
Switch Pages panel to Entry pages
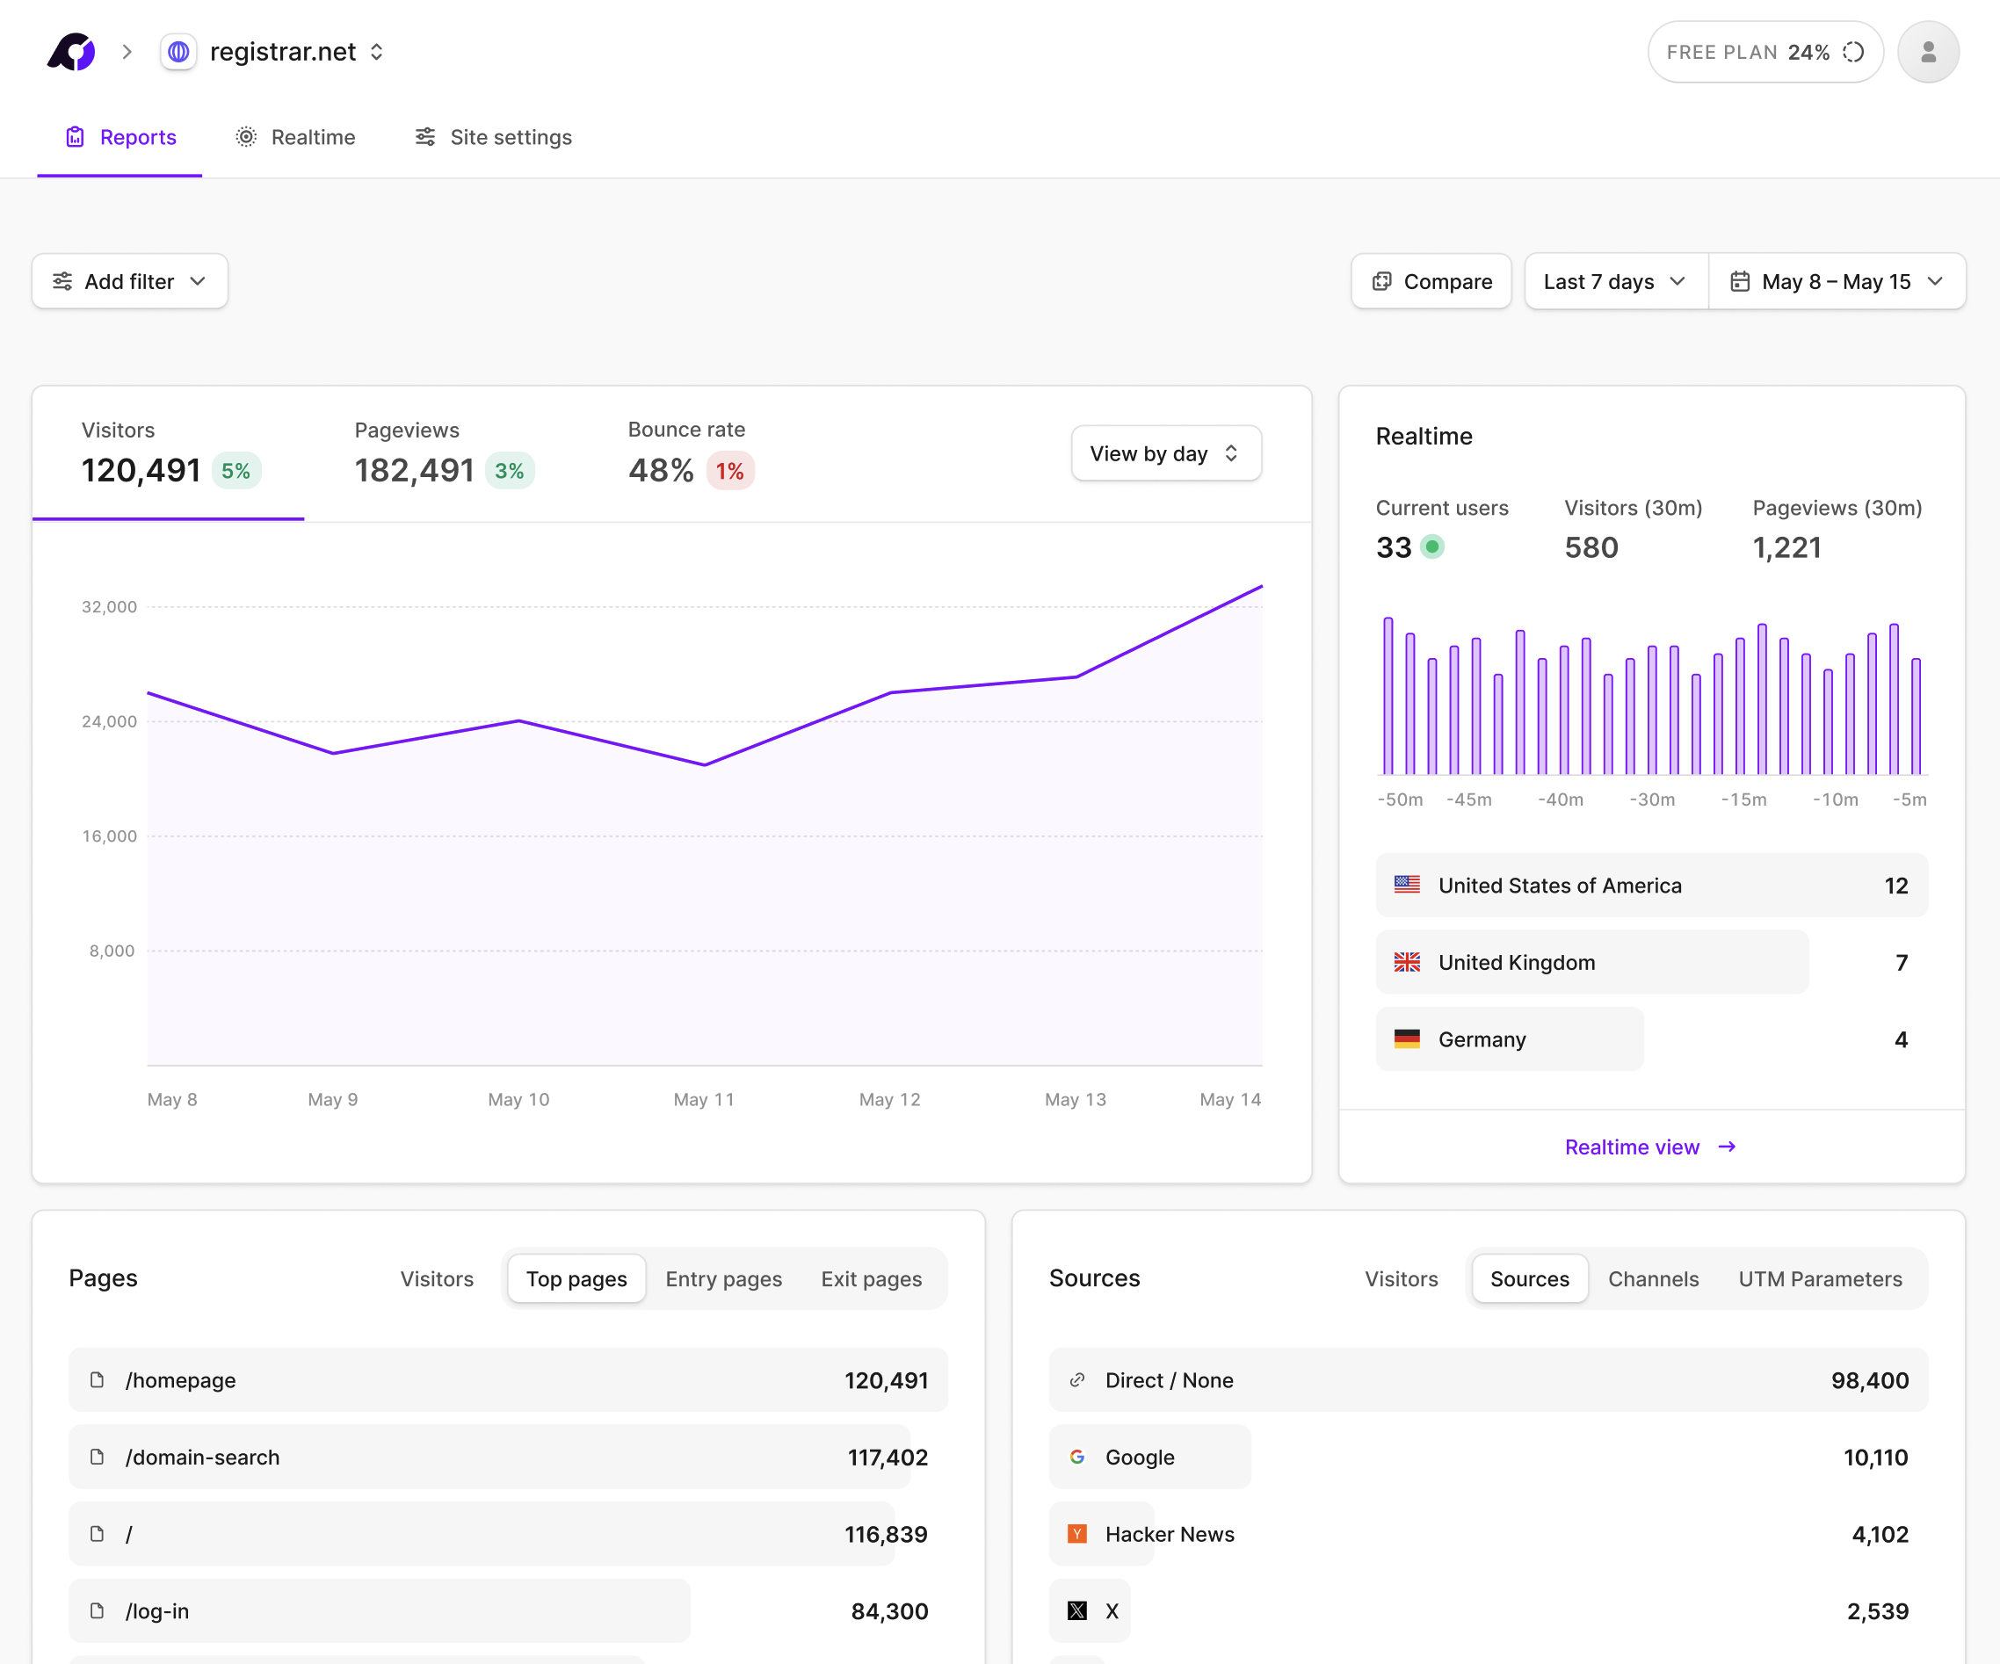point(723,1278)
